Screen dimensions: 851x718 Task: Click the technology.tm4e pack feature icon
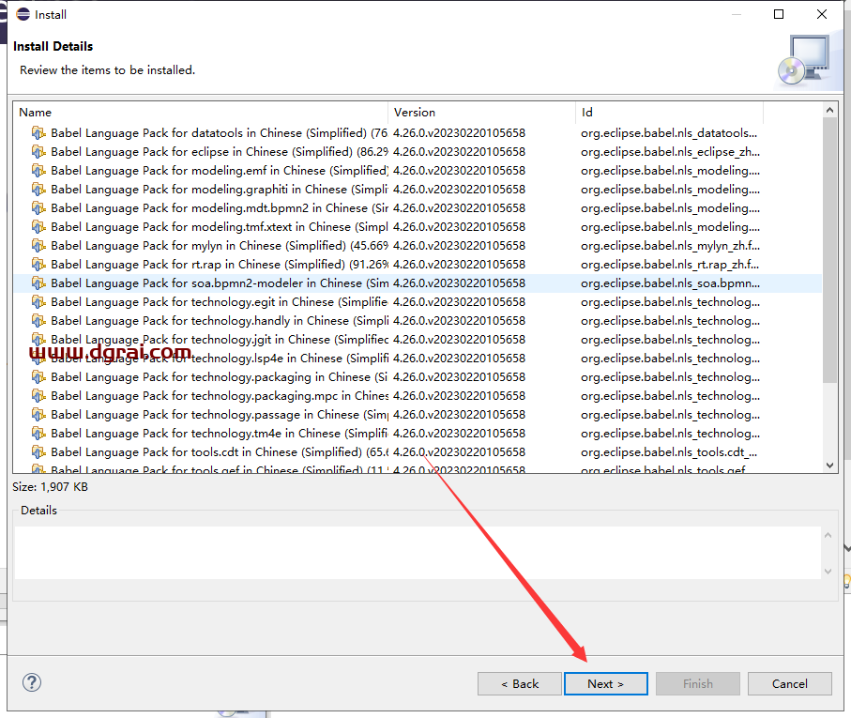(38, 433)
